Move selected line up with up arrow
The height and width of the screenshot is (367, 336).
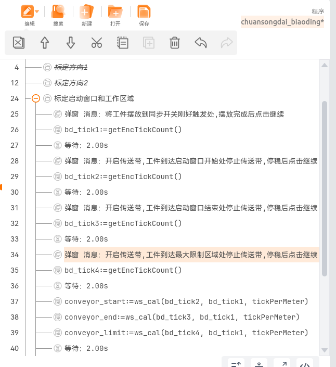pos(45,43)
